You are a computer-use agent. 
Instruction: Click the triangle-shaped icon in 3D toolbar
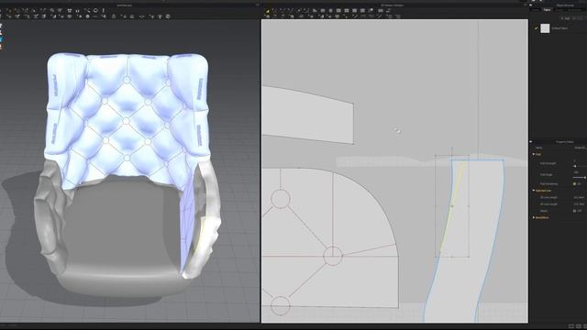click(x=114, y=16)
